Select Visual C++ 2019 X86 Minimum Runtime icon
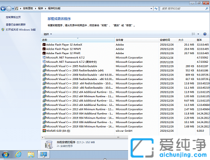This screenshot has width=210, height=160. tap(44, 126)
